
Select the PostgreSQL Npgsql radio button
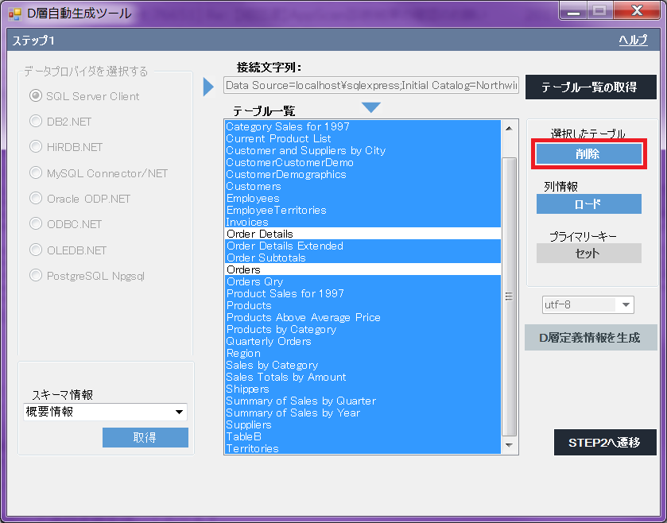(x=36, y=276)
